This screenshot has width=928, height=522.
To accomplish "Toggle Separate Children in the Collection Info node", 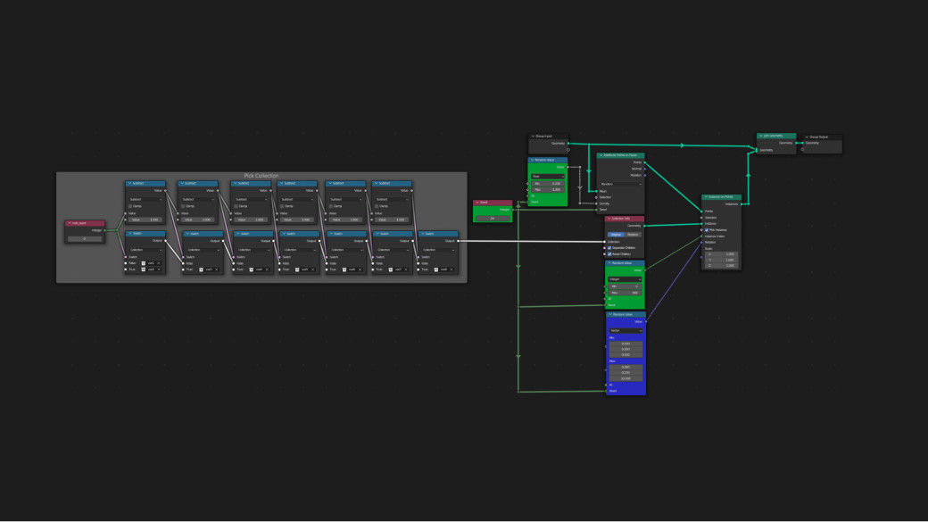I will (609, 248).
